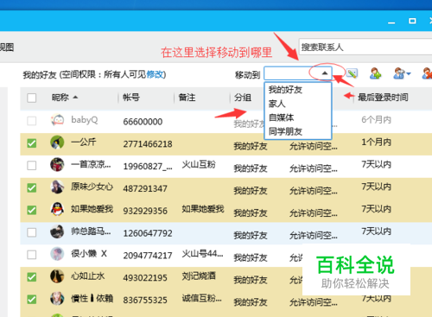Click the 分组 column header

tap(243, 98)
